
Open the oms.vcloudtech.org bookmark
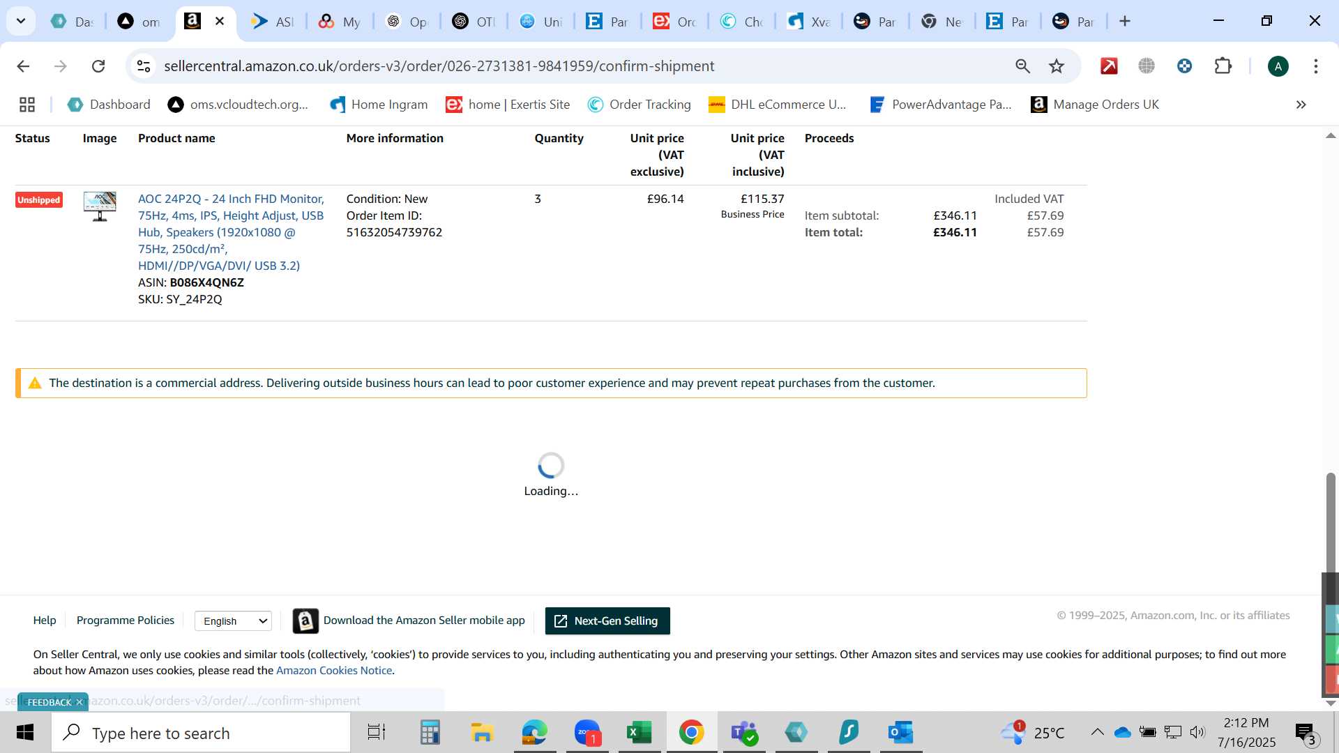[x=238, y=105]
